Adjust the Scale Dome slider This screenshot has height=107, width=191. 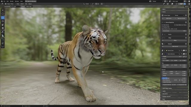click(x=174, y=31)
